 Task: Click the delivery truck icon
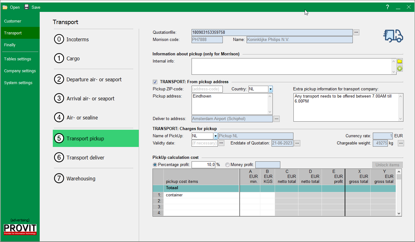coord(393,36)
